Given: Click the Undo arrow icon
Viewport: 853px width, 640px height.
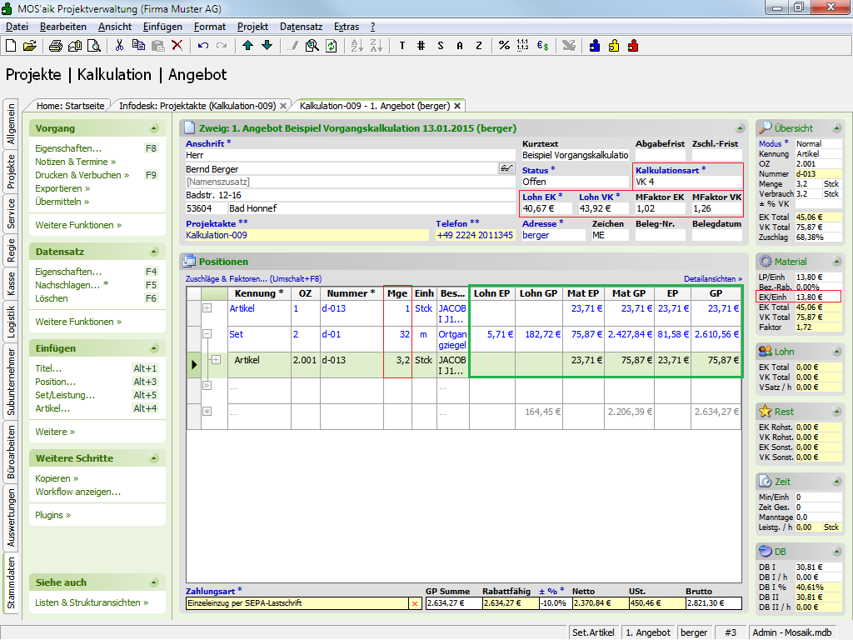Looking at the screenshot, I should pos(203,46).
